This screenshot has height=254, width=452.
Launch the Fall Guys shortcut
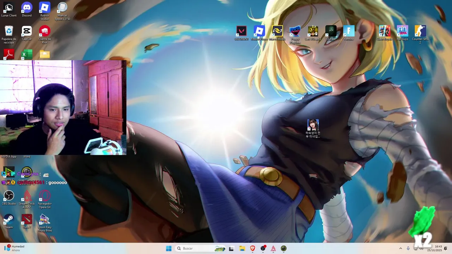402,33
